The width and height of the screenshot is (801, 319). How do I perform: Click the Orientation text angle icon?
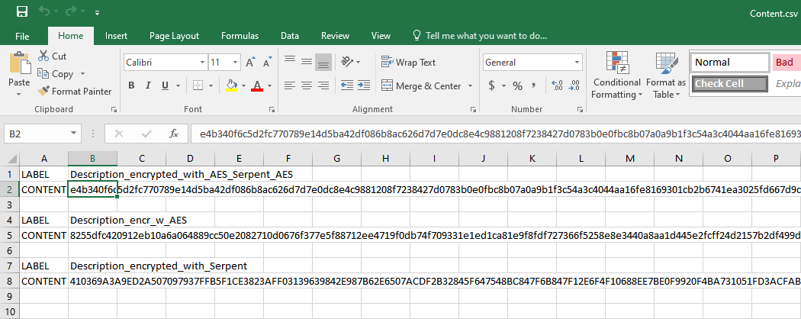point(347,63)
